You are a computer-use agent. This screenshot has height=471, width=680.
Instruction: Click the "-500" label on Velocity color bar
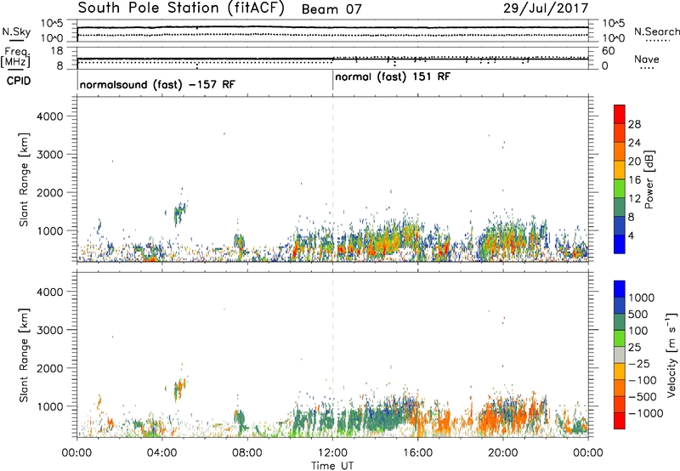pos(642,396)
